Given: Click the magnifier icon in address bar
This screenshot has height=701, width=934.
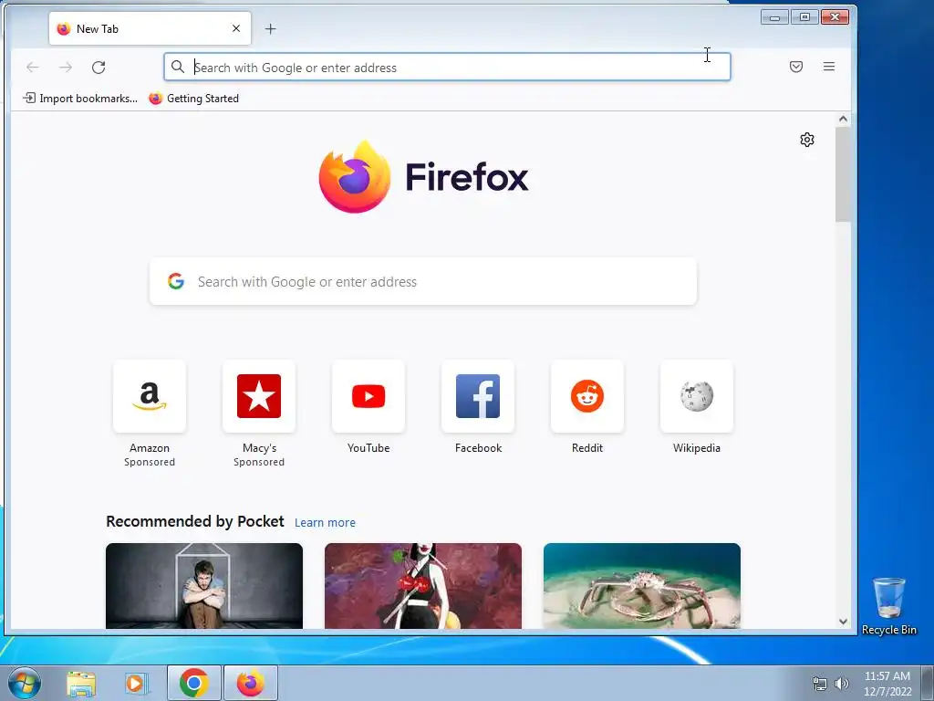Looking at the screenshot, I should tap(178, 67).
